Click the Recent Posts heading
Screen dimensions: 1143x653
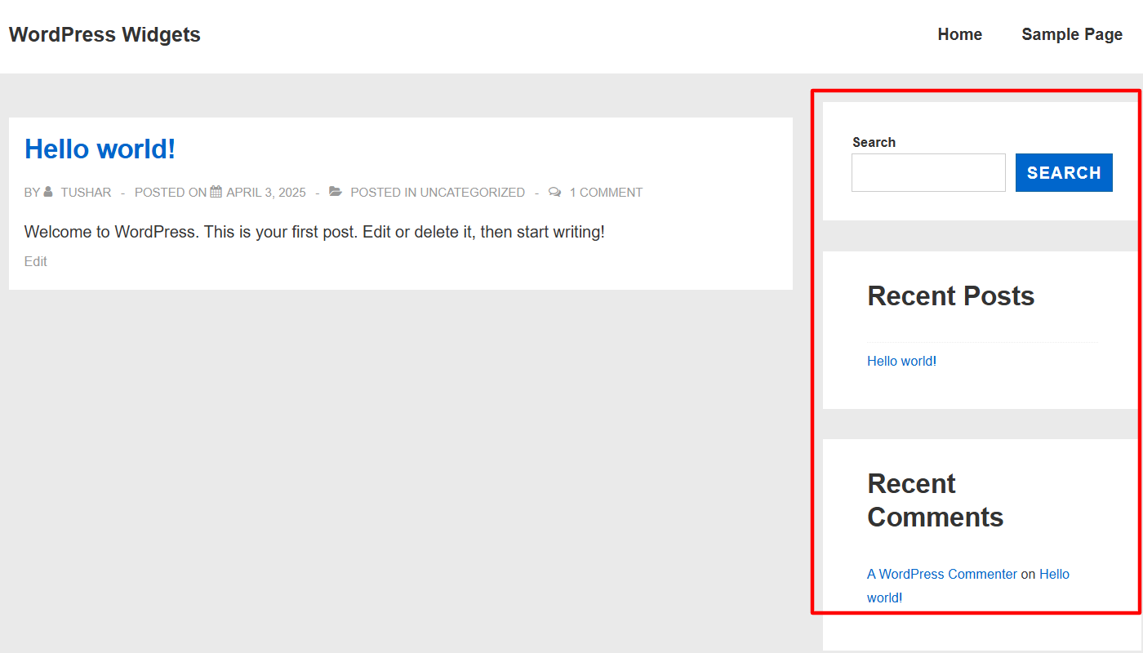coord(950,295)
